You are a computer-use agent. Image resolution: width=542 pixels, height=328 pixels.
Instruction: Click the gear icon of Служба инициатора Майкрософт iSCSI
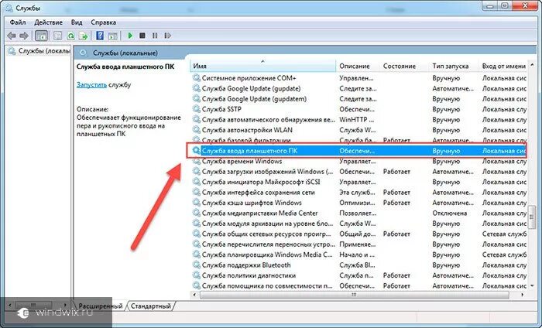[x=197, y=182]
